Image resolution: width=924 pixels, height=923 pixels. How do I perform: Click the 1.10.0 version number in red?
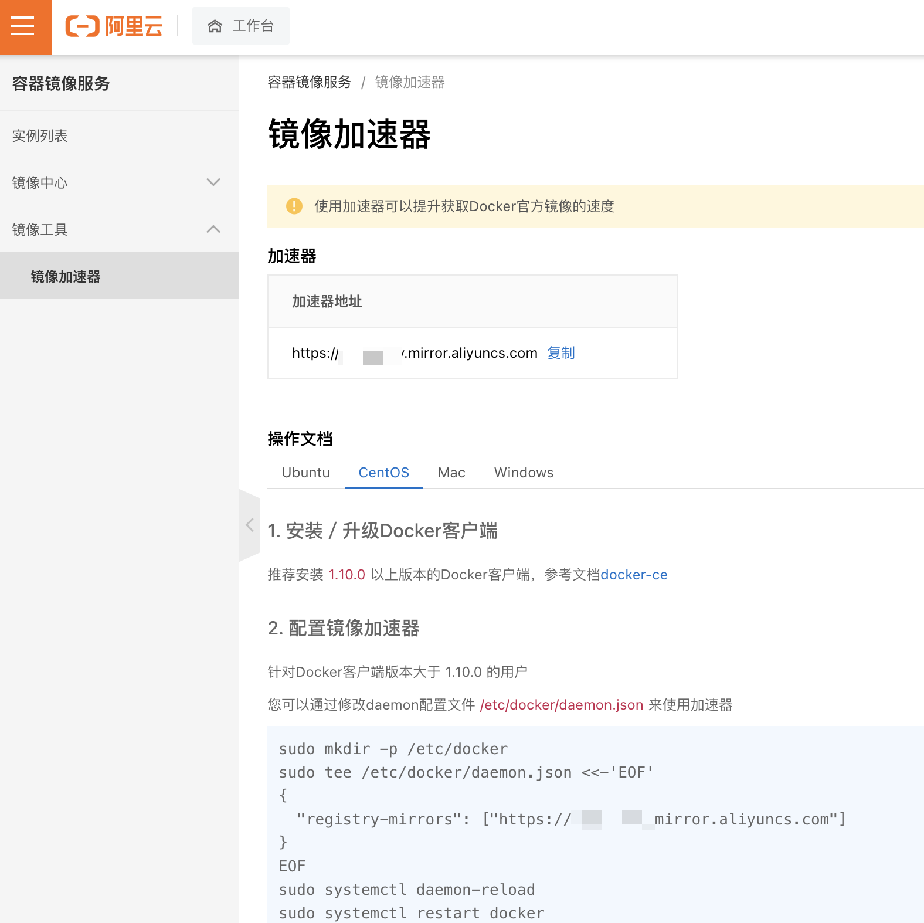[346, 575]
